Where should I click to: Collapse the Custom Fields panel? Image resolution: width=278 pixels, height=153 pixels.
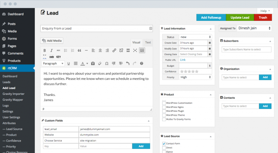click(x=149, y=121)
